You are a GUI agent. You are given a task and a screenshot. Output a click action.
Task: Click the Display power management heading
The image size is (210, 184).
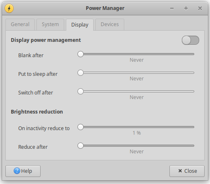pos(46,40)
